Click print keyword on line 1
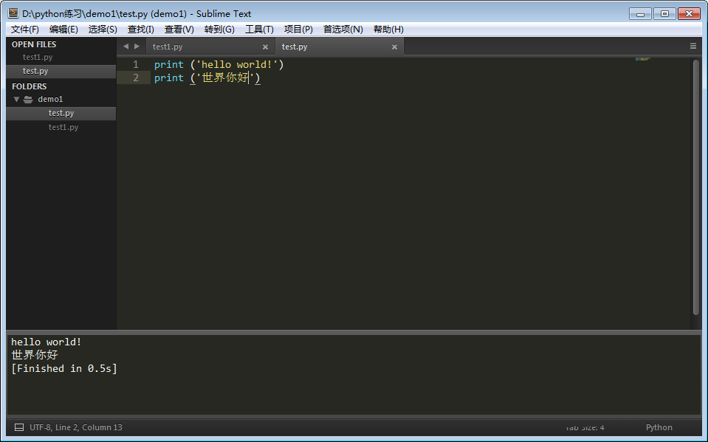This screenshot has height=442, width=708. 169,64
